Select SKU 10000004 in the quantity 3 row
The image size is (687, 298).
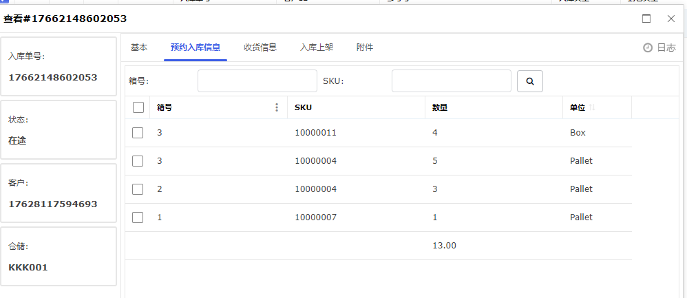point(315,189)
